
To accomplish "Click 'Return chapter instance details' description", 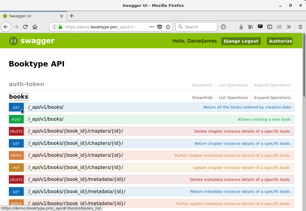I will [x=243, y=144].
